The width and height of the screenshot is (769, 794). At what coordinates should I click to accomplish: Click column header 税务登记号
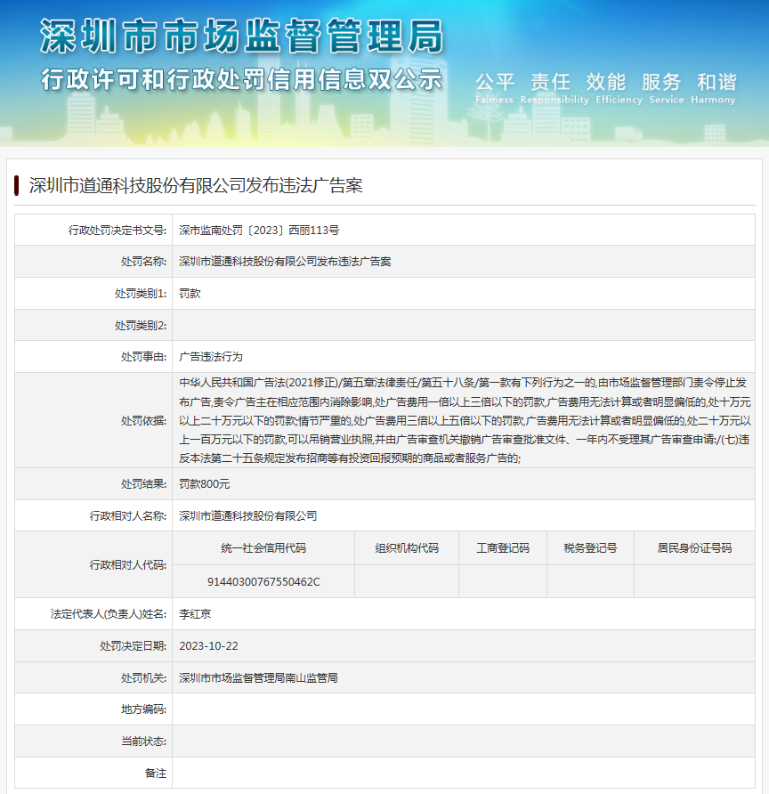pos(590,548)
